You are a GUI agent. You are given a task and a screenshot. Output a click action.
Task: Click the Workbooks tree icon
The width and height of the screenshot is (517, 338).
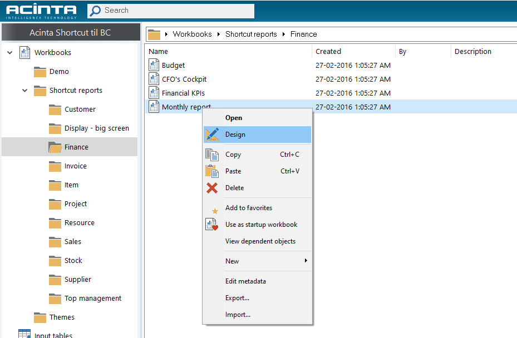coord(24,52)
